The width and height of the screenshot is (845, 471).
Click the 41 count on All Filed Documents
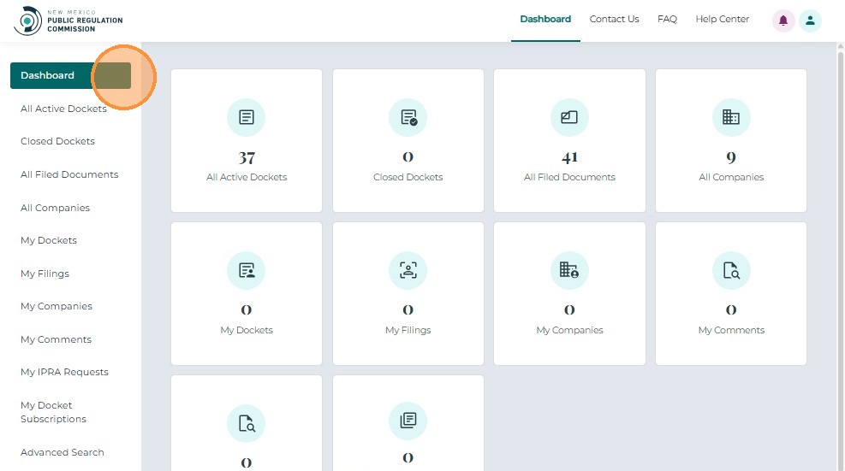[x=569, y=158]
